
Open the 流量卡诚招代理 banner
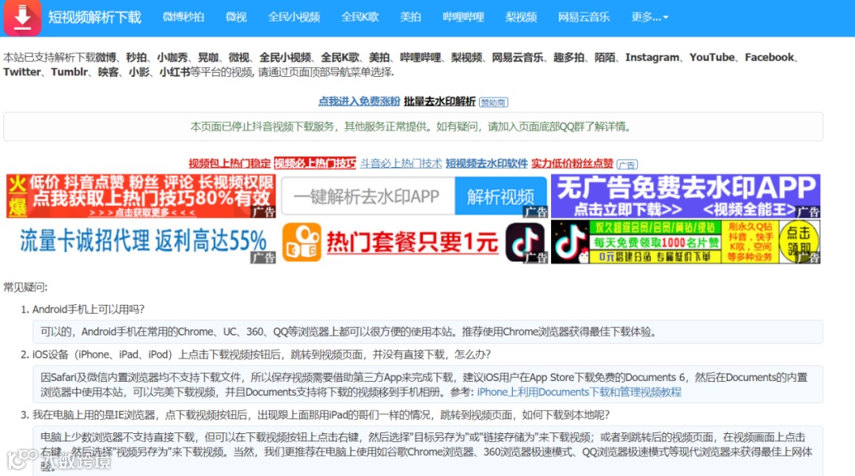pos(141,242)
